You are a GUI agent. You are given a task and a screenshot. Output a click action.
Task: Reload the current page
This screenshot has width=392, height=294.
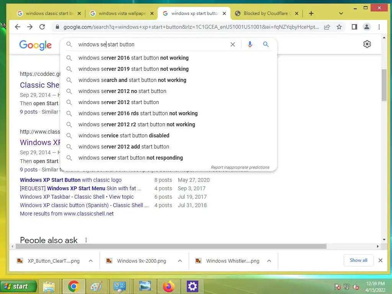click(x=42, y=27)
